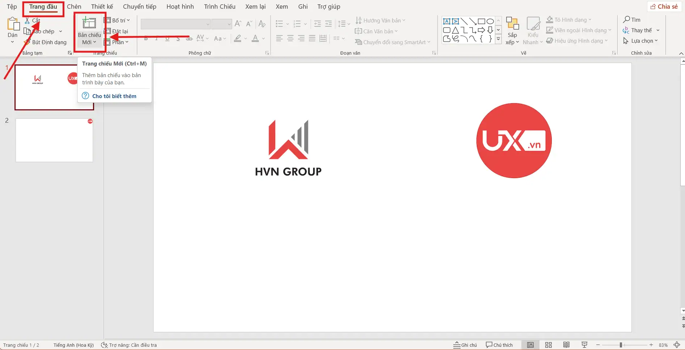The height and width of the screenshot is (350, 685).
Task: Open the Tìm search tool
Action: 632,20
